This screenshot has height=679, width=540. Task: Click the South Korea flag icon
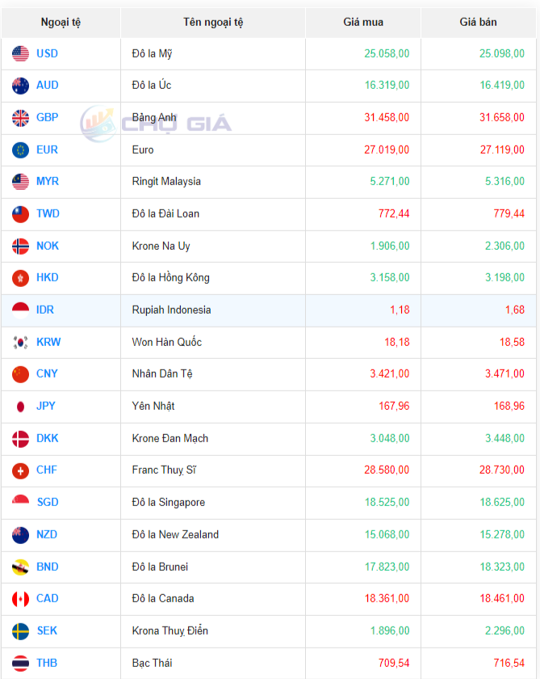coord(21,342)
